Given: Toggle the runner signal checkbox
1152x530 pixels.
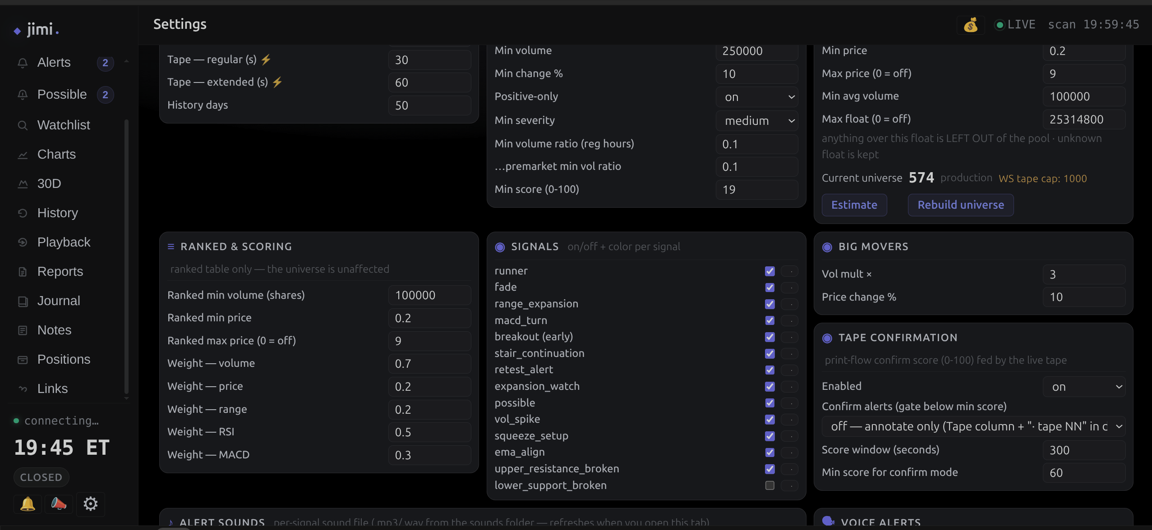Looking at the screenshot, I should pyautogui.click(x=770, y=271).
